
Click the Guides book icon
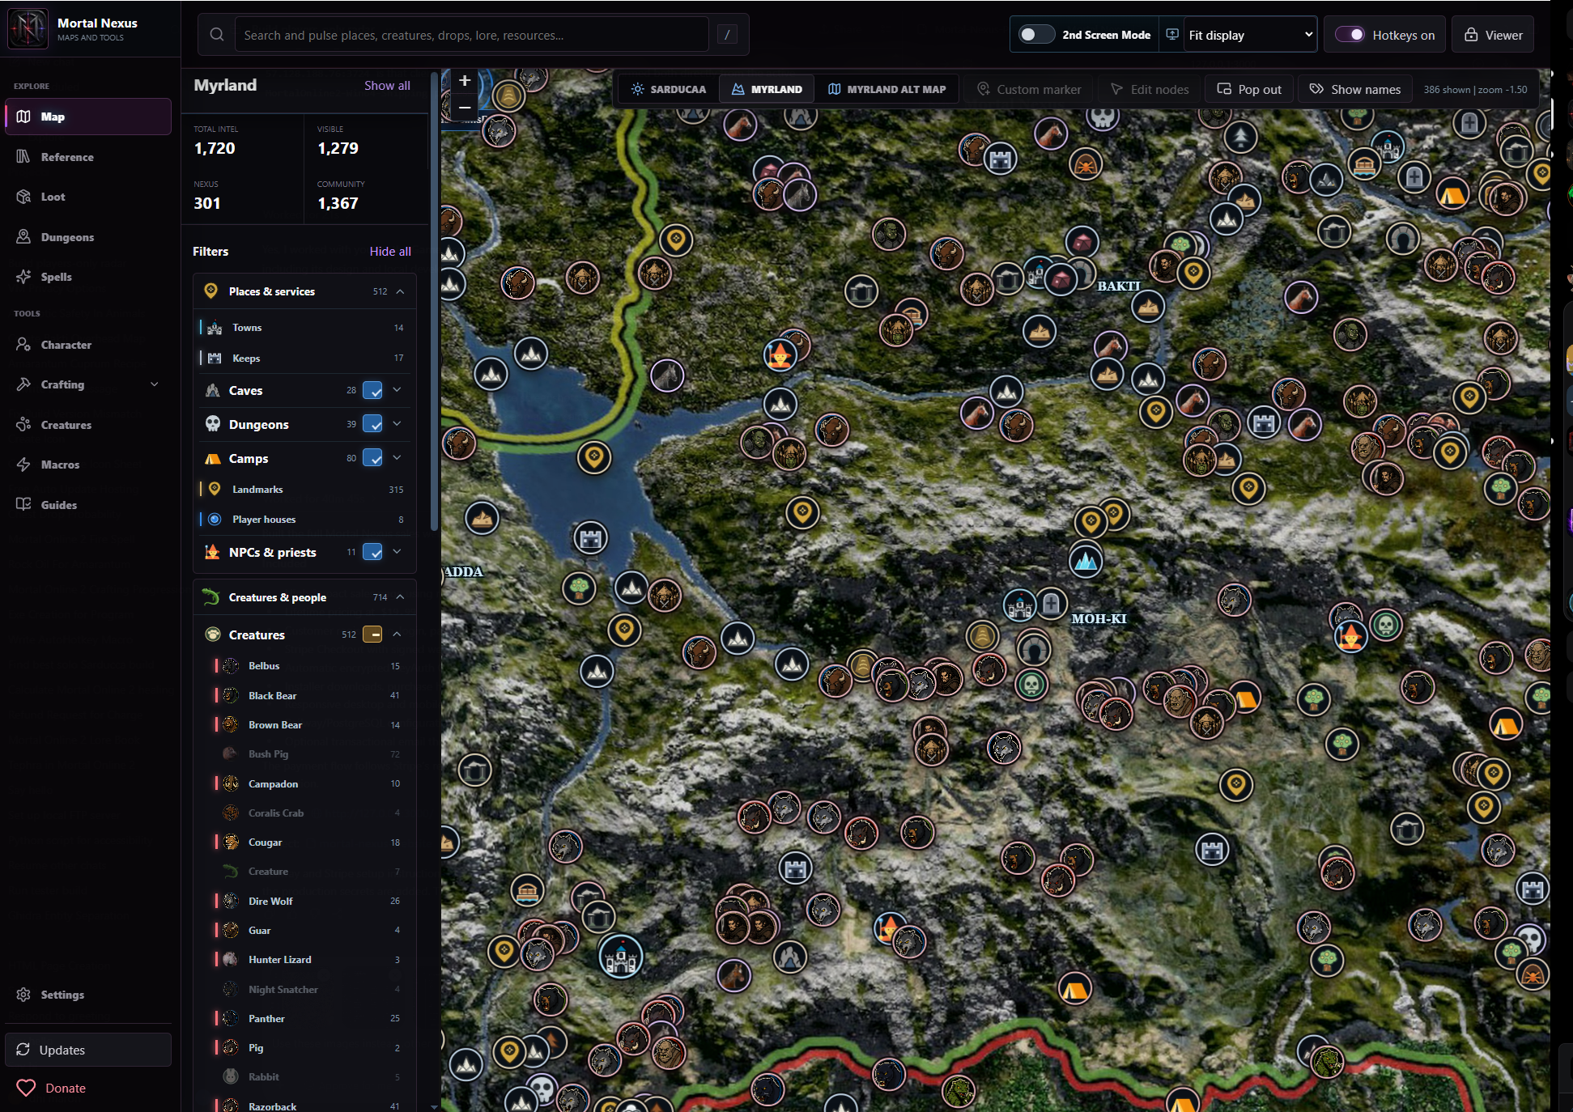pos(23,504)
